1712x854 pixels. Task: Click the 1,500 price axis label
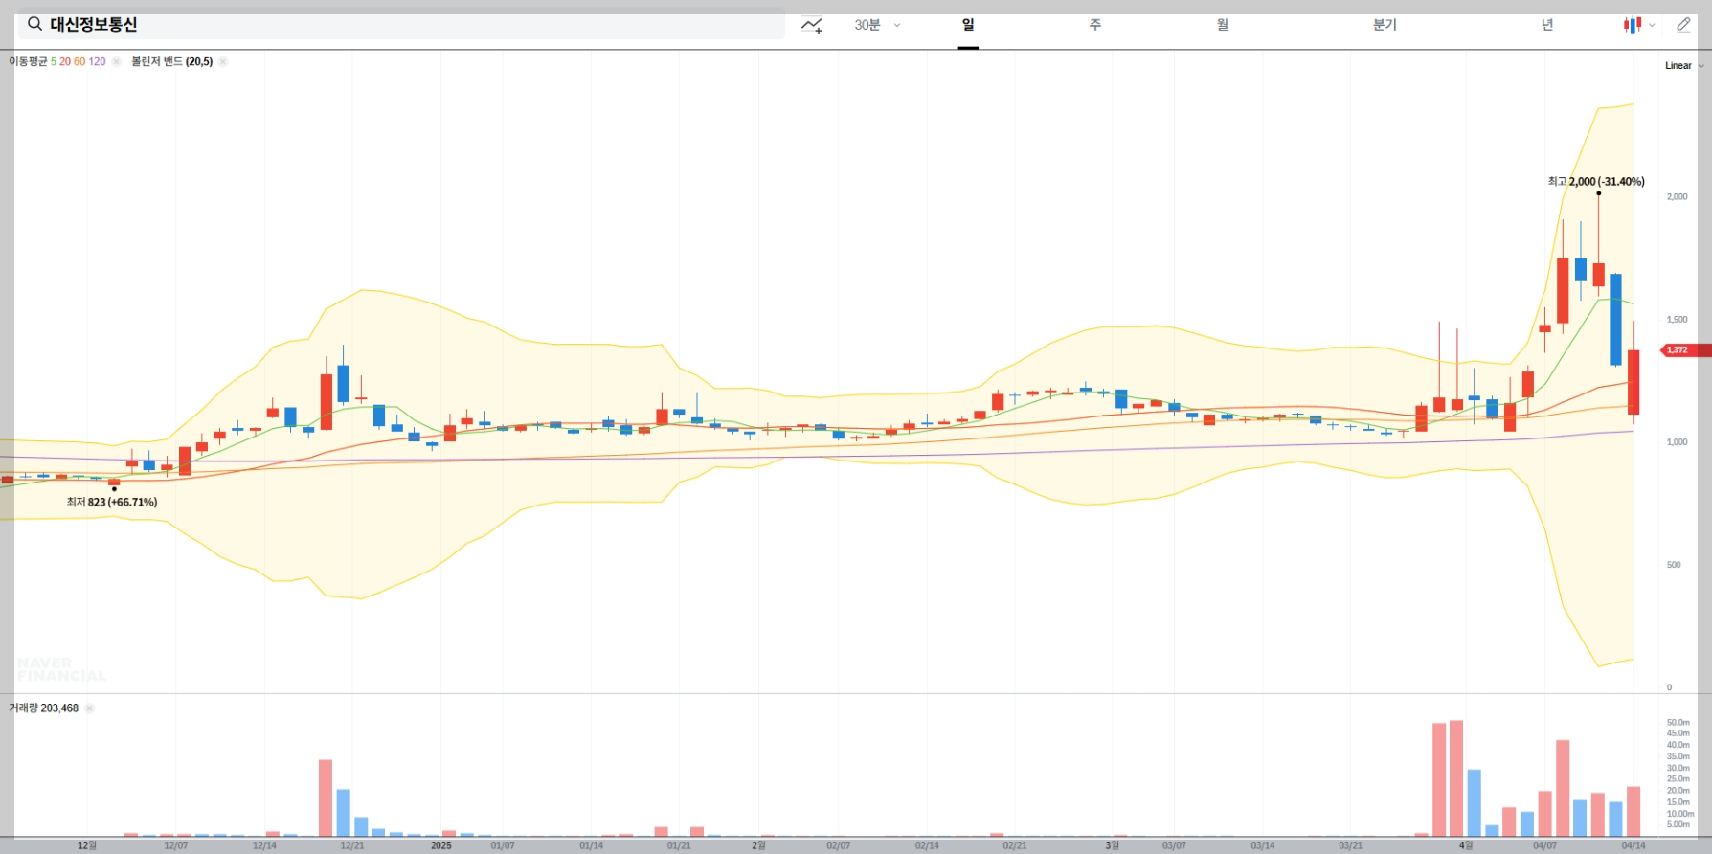[1678, 320]
